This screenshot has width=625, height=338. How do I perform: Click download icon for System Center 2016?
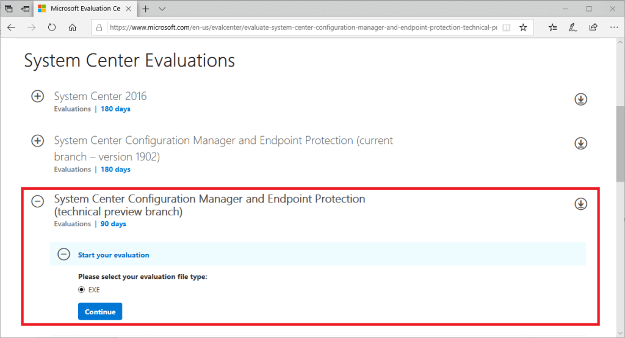tap(580, 99)
